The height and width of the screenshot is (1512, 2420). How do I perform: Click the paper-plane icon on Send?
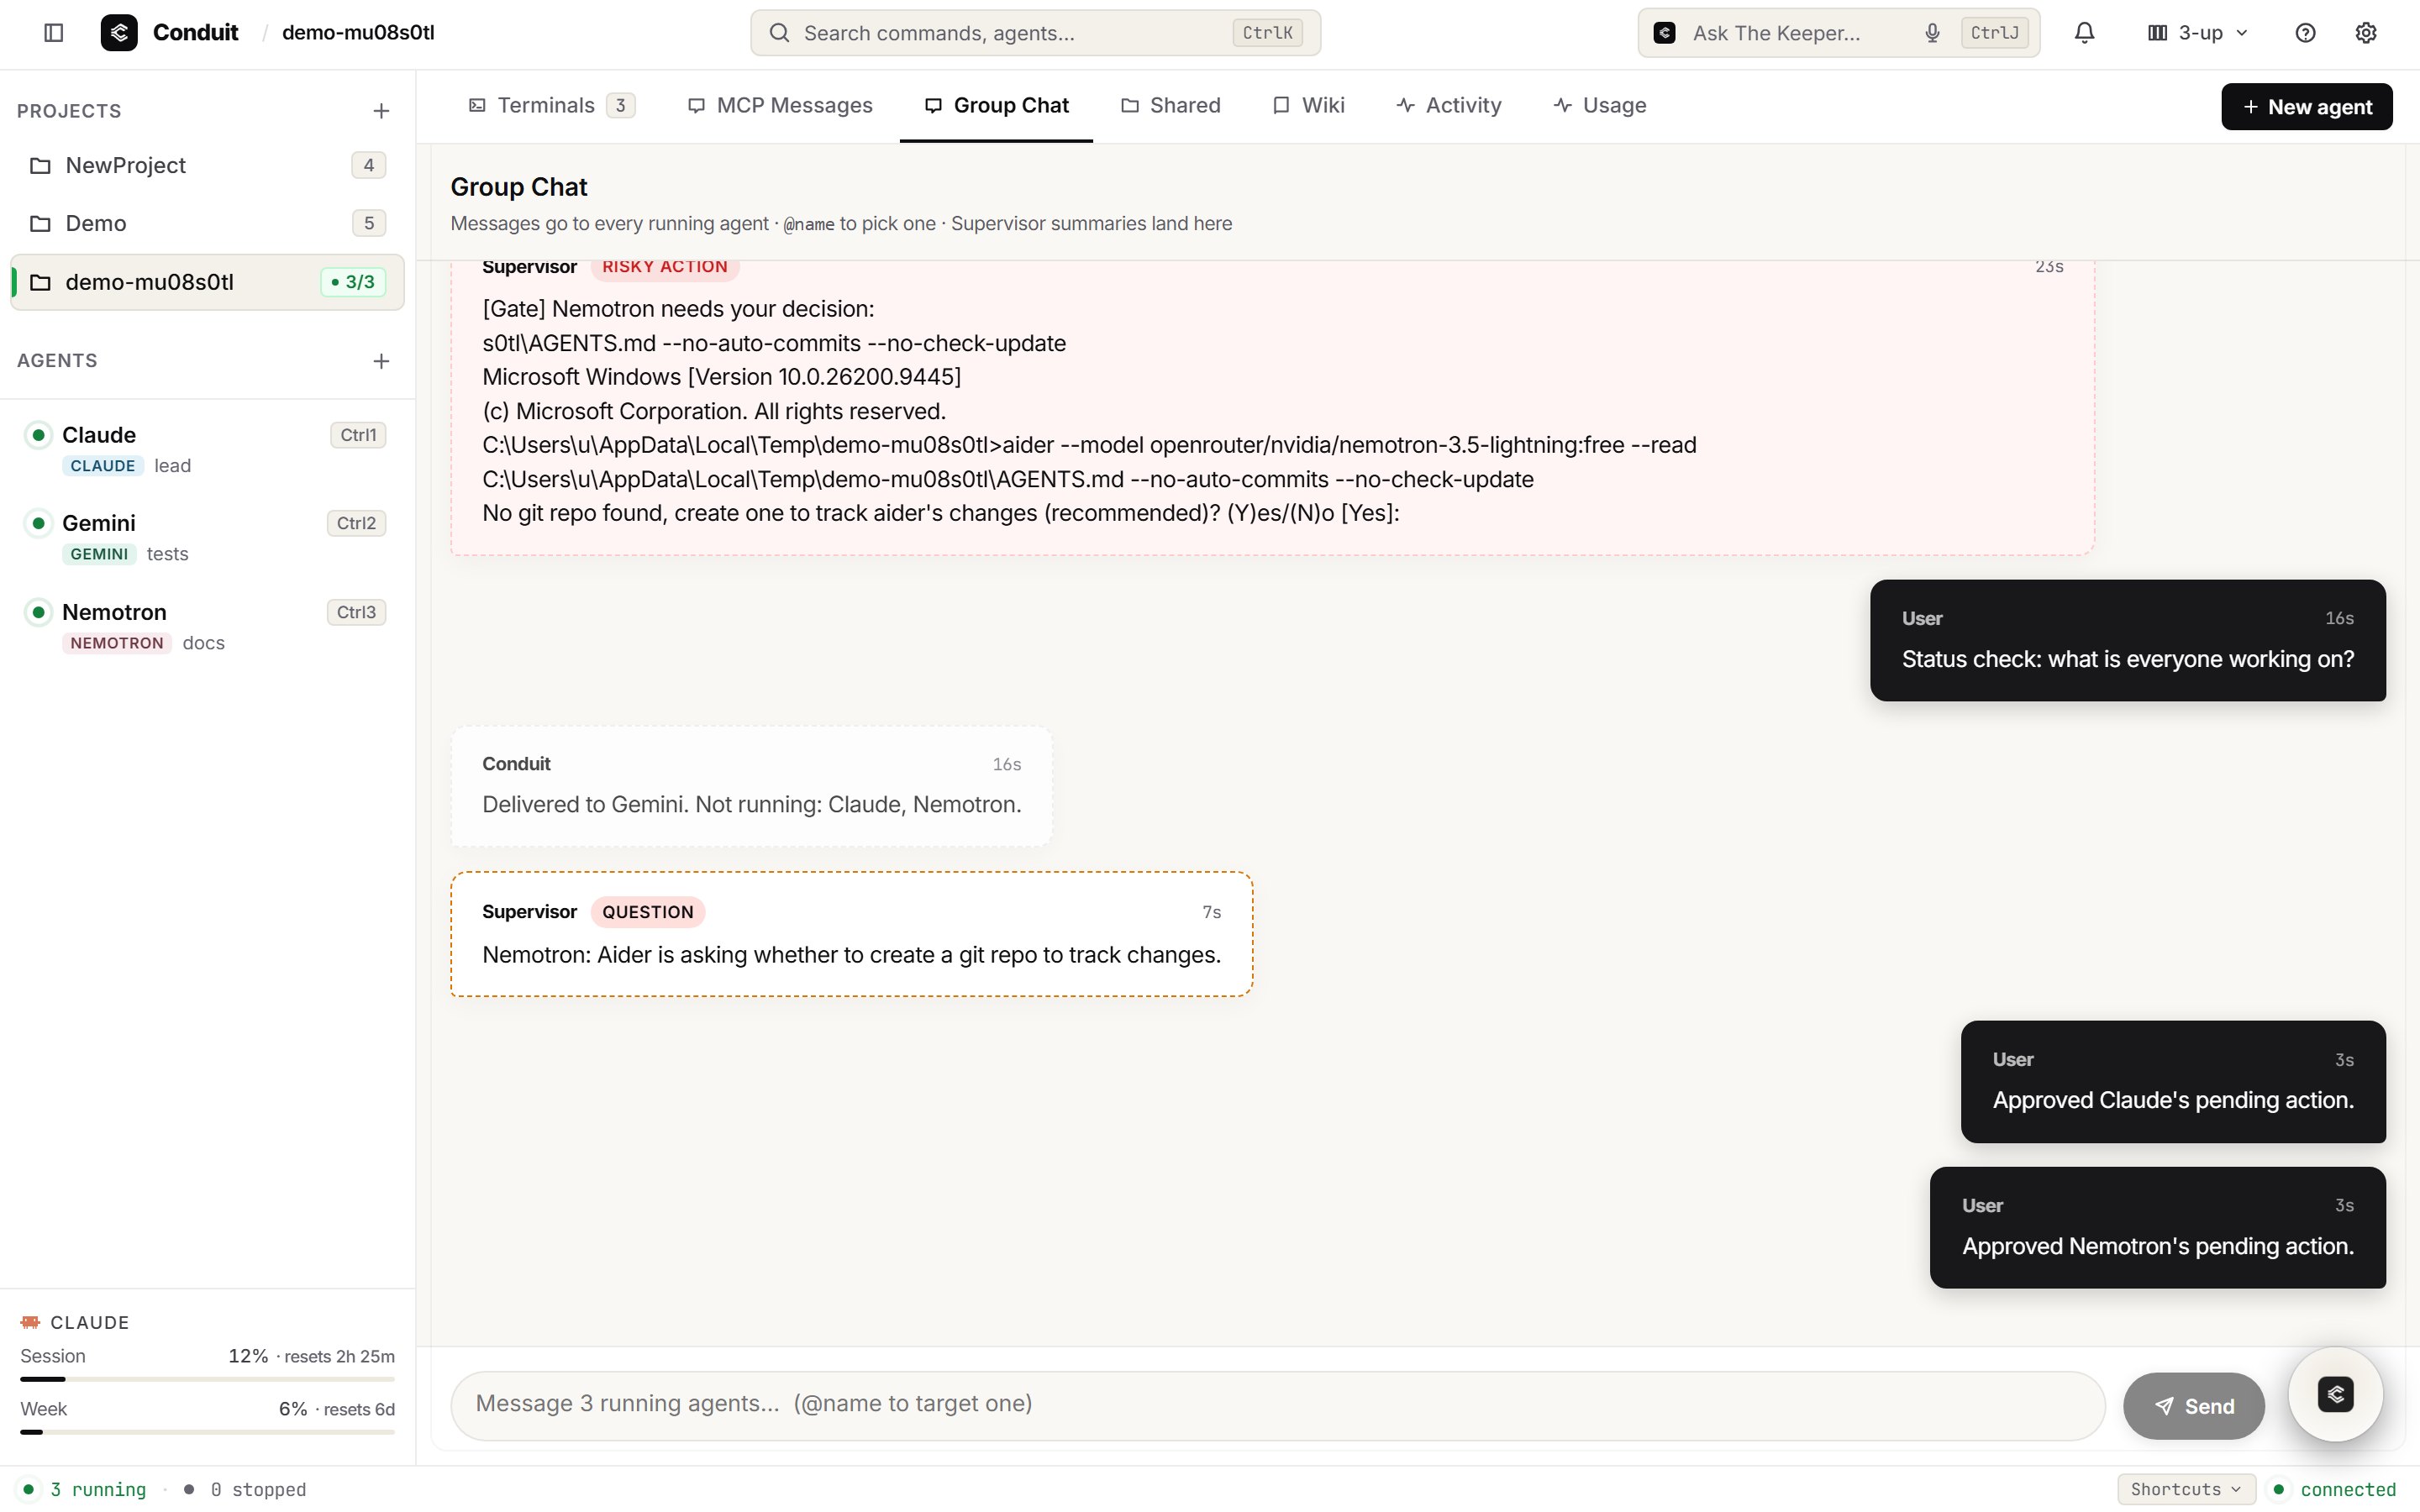pyautogui.click(x=2163, y=1407)
